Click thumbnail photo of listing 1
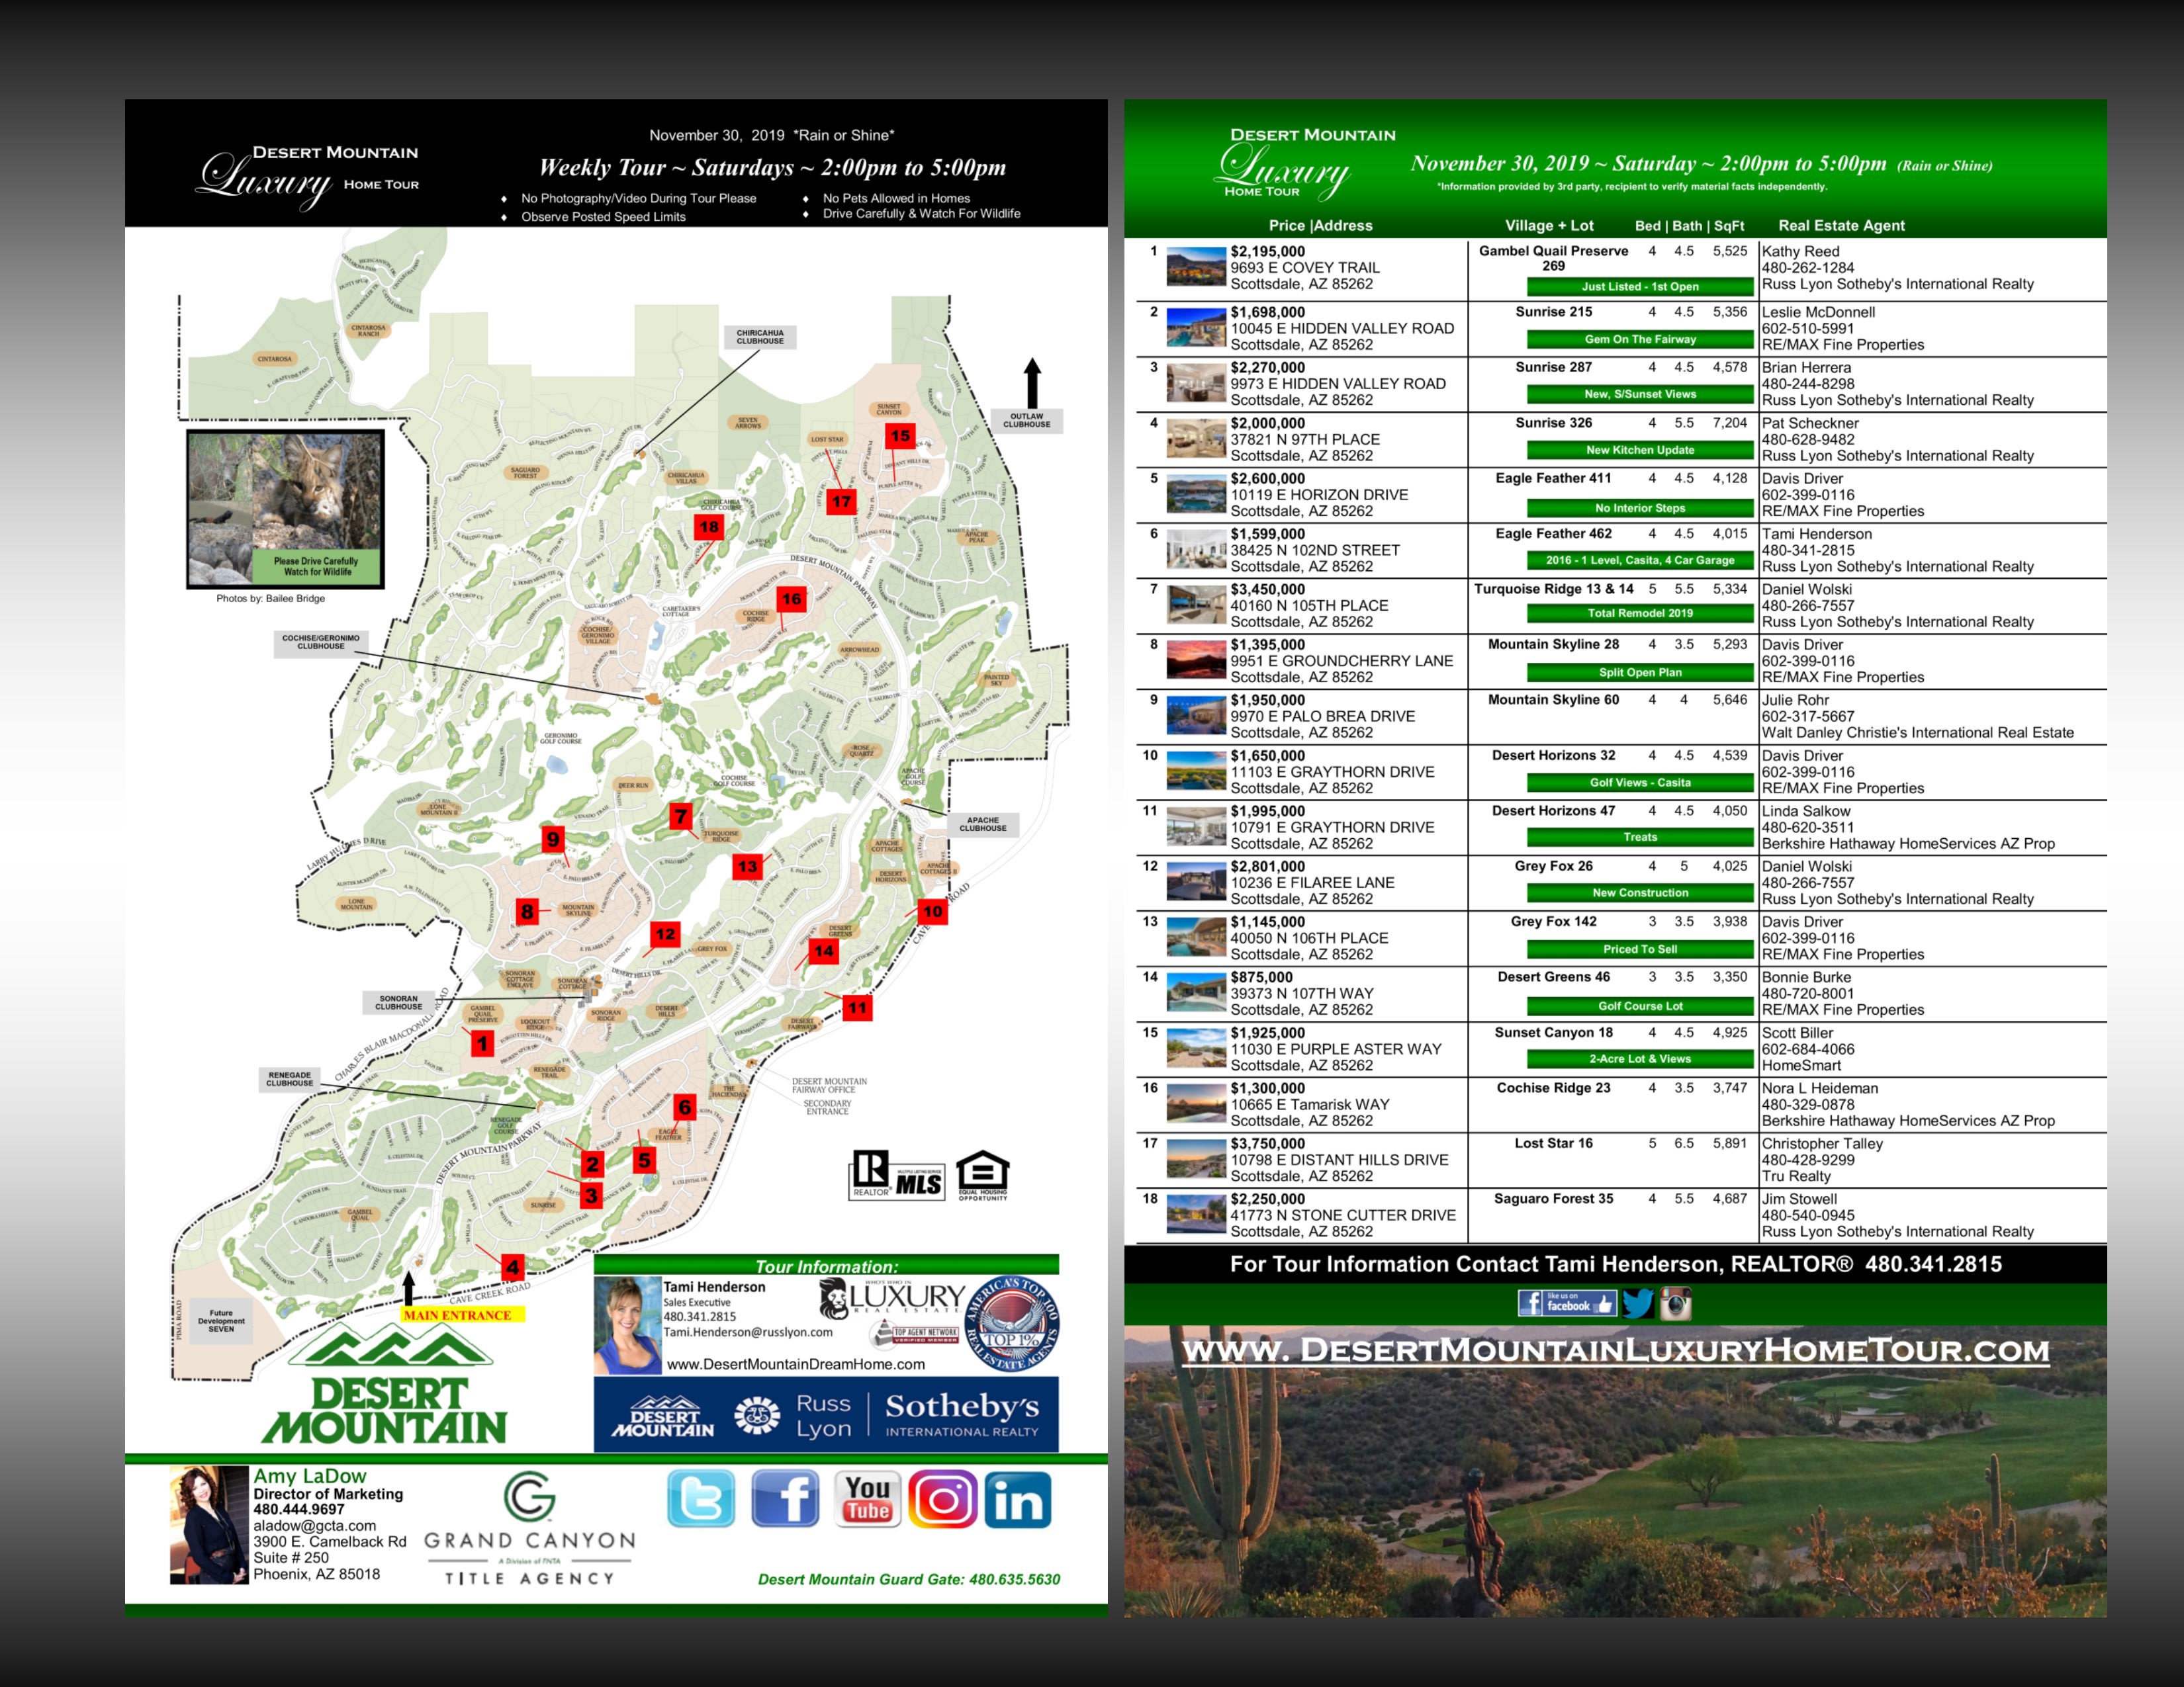The image size is (2184, 1687). click(x=1196, y=268)
